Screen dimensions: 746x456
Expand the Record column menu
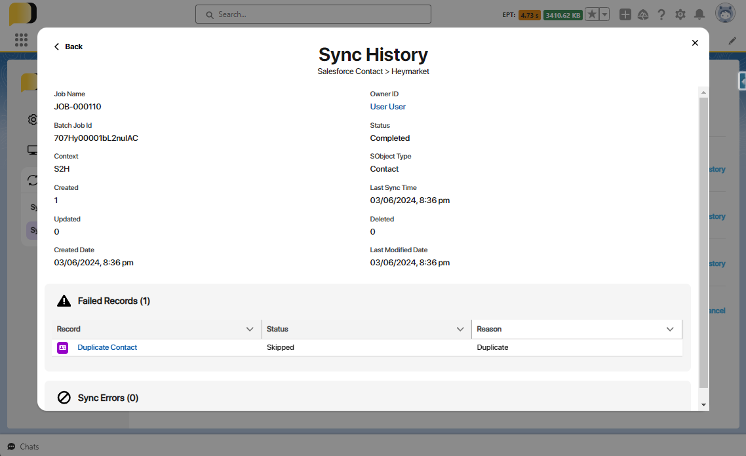click(250, 329)
